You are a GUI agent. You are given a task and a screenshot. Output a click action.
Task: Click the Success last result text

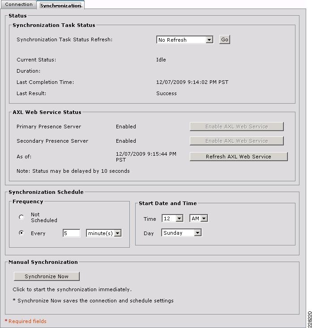point(167,93)
